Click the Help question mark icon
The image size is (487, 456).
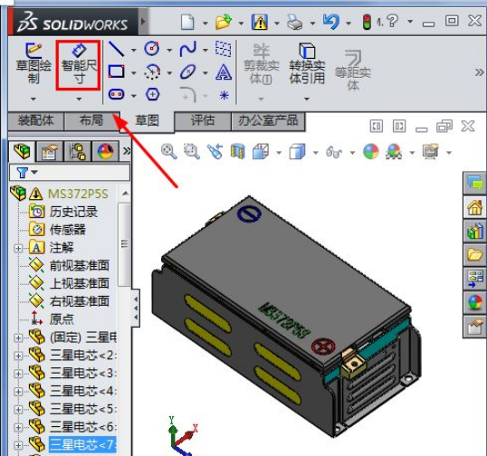(x=393, y=22)
